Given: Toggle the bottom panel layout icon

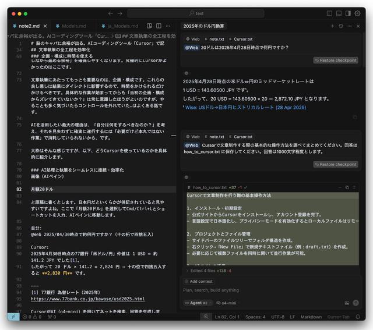Looking at the screenshot, I should click(x=339, y=13).
